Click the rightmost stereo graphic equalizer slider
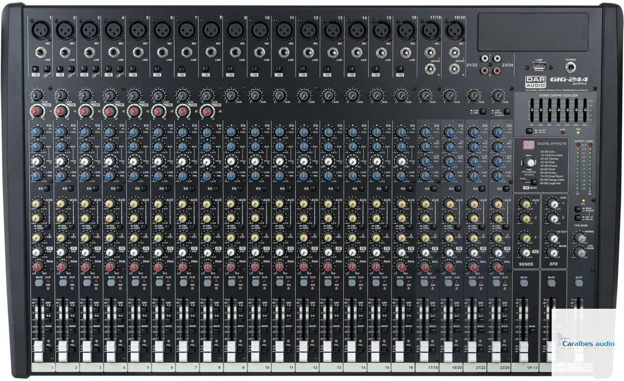Viewport: 624px width, 381px height. pyautogui.click(x=584, y=111)
